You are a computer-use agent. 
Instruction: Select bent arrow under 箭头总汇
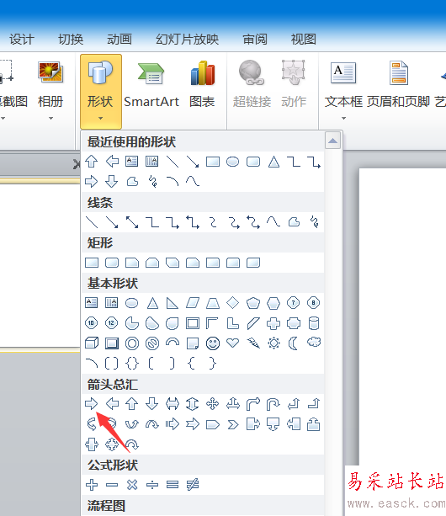click(253, 403)
